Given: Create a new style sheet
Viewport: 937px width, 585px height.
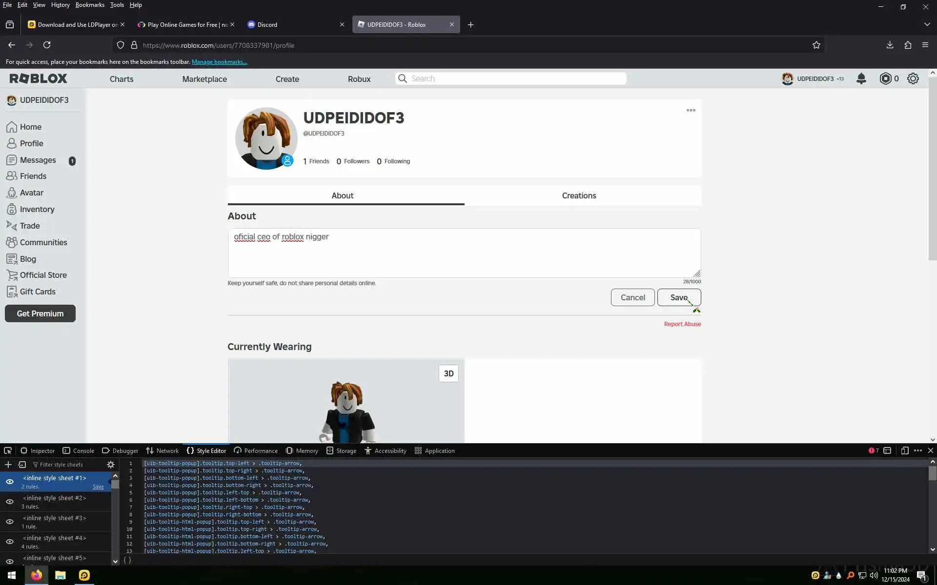Looking at the screenshot, I should [8, 465].
